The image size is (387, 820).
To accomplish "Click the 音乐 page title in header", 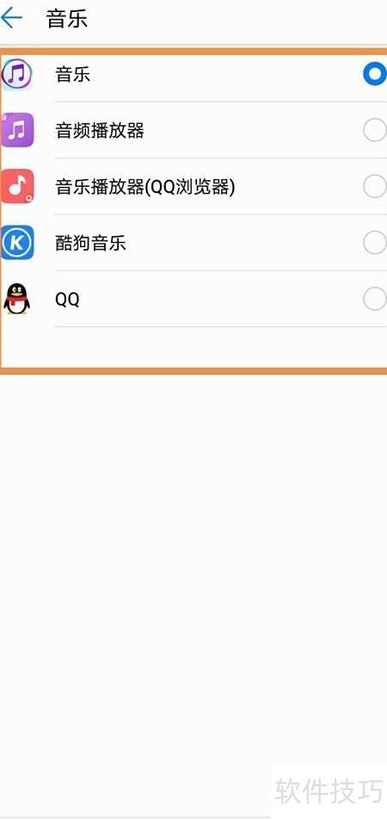I will (67, 19).
